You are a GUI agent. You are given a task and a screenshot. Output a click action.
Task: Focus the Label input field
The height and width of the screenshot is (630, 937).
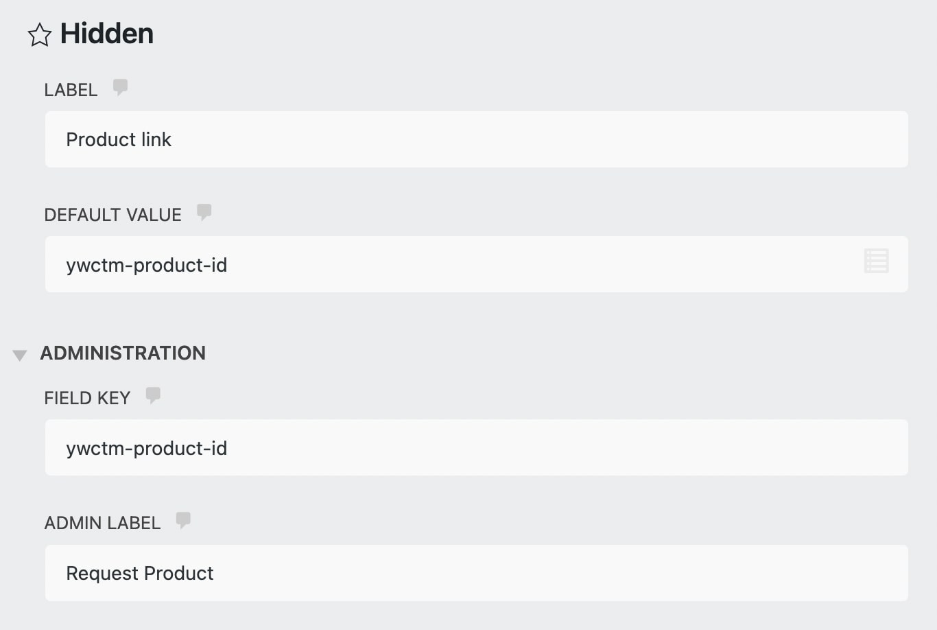pyautogui.click(x=477, y=139)
